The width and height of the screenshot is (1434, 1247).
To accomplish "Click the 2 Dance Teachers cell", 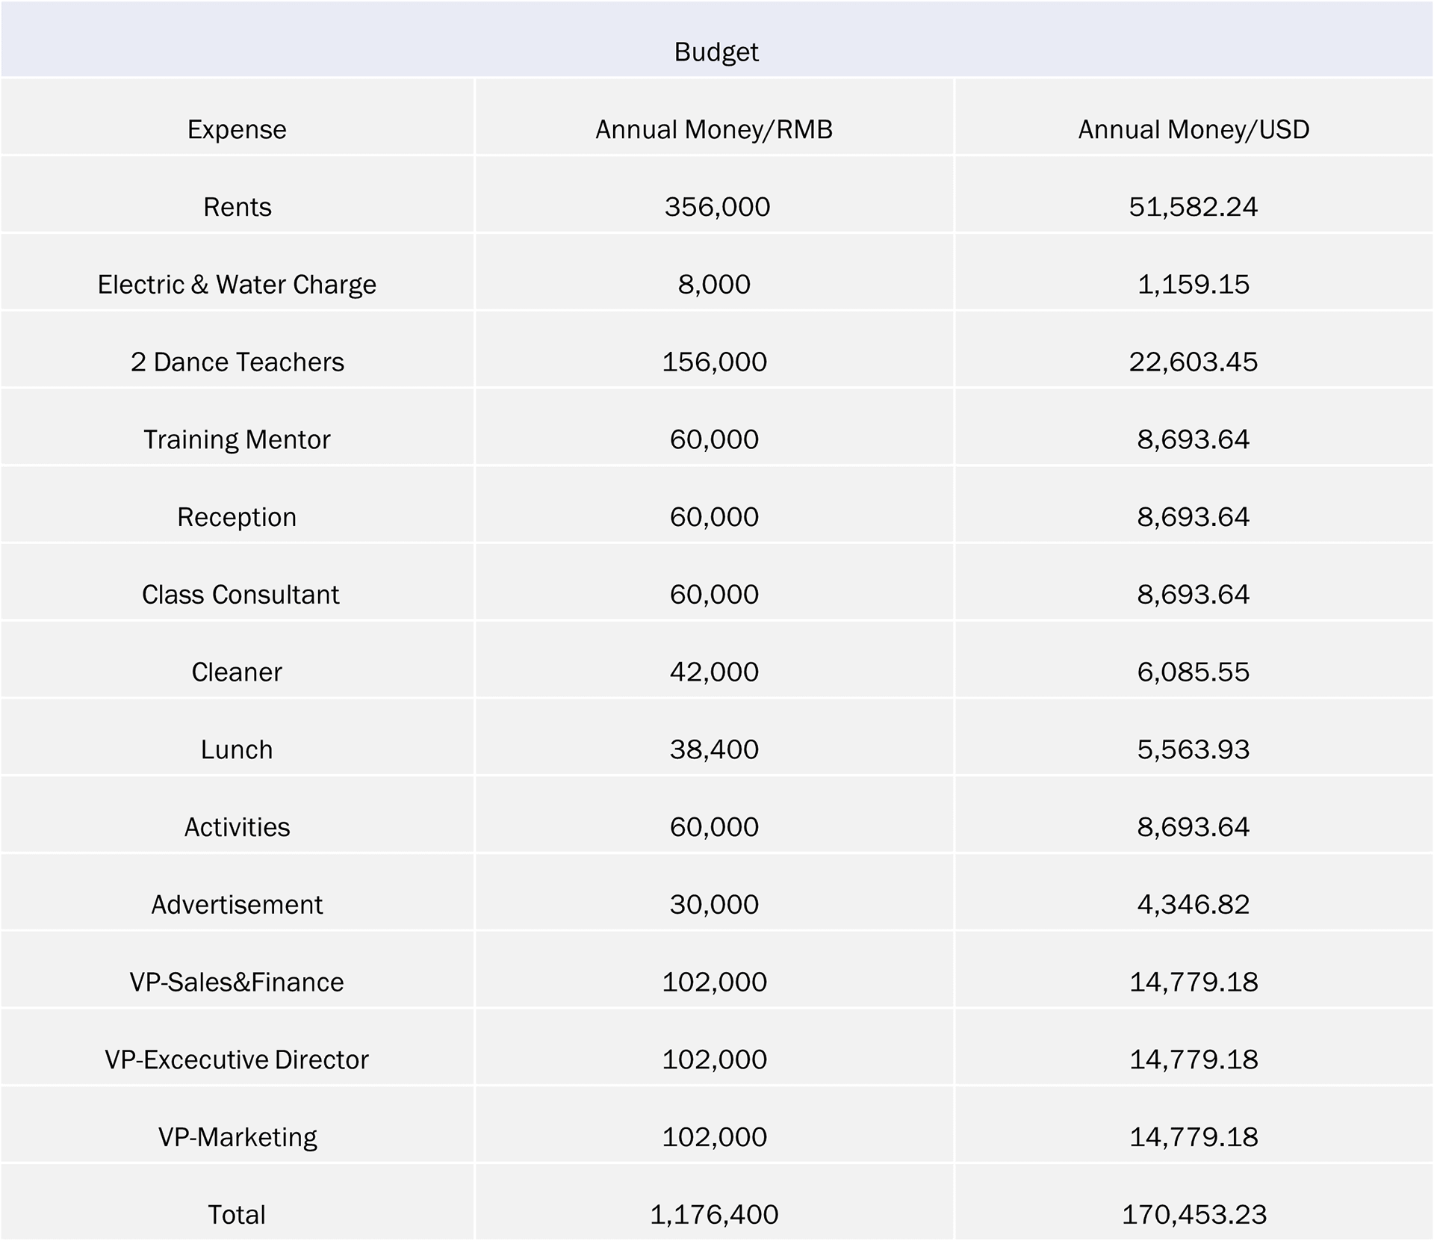I will click(237, 362).
